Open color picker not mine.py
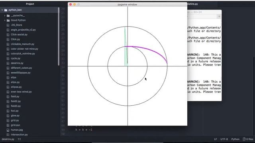The image size is (255, 143). (24, 49)
